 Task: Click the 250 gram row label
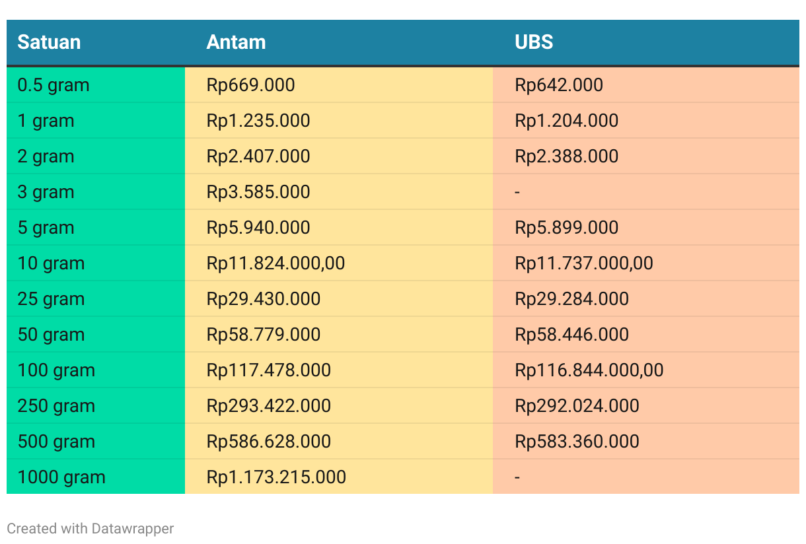[x=56, y=406]
